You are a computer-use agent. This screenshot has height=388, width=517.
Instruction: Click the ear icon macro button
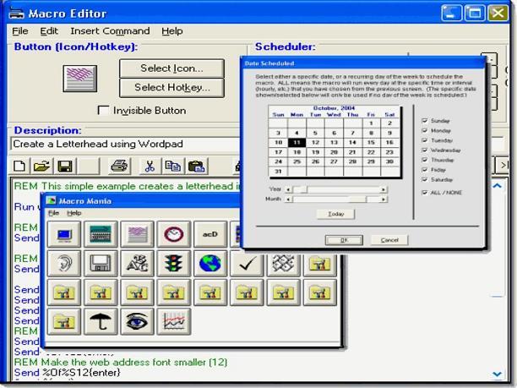point(64,263)
